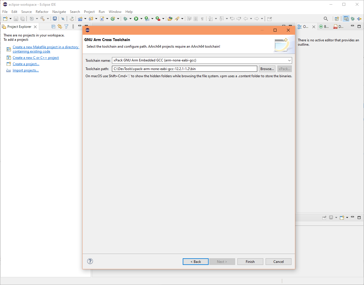364x285 pixels.
Task: Switch to the Debug perspective button
Action: pyautogui.click(x=353, y=19)
